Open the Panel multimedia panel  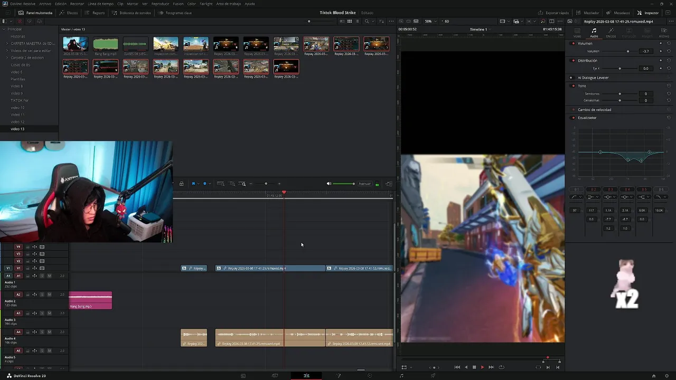pos(35,13)
